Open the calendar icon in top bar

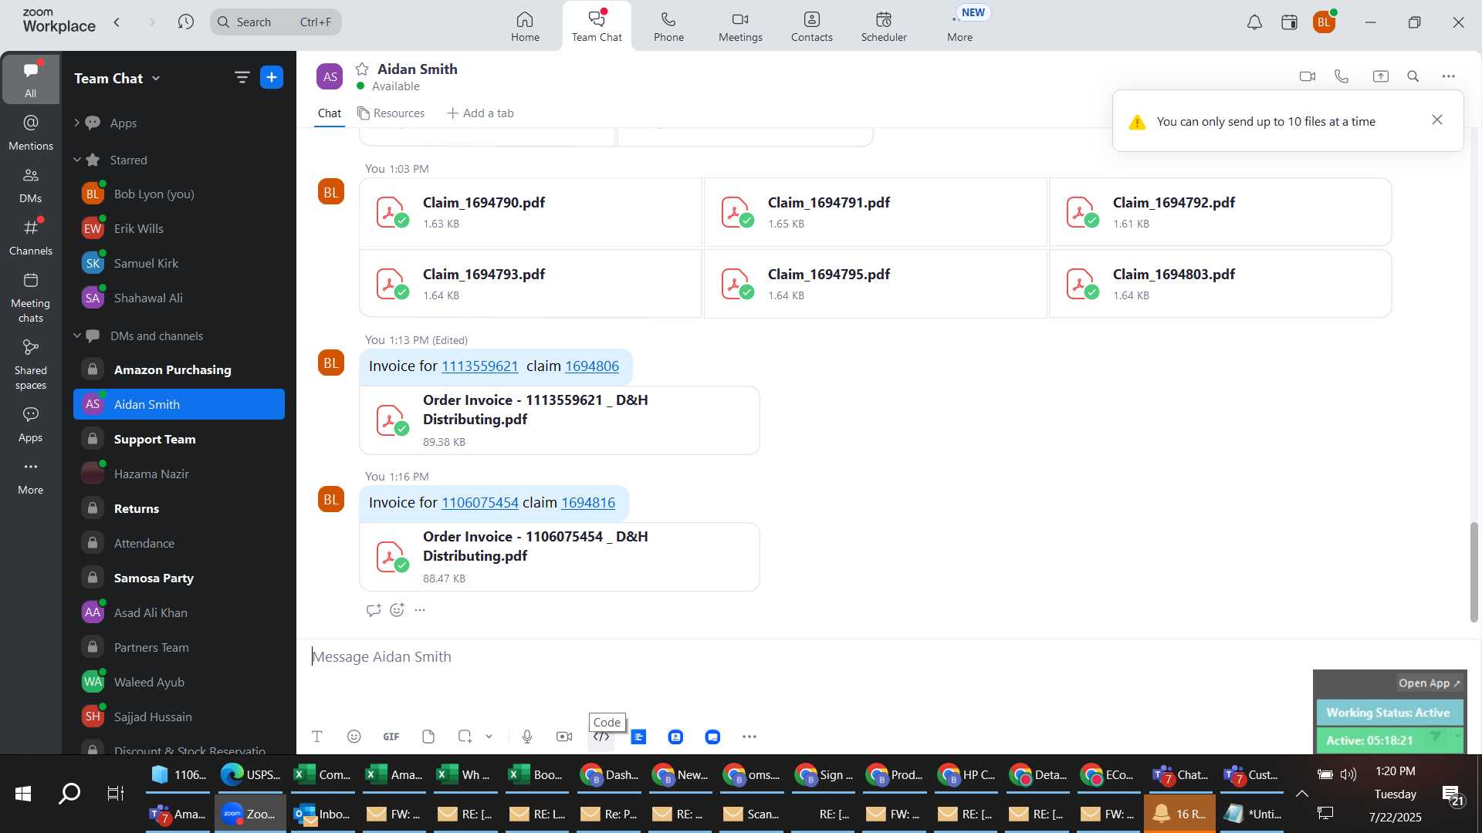pyautogui.click(x=1289, y=22)
